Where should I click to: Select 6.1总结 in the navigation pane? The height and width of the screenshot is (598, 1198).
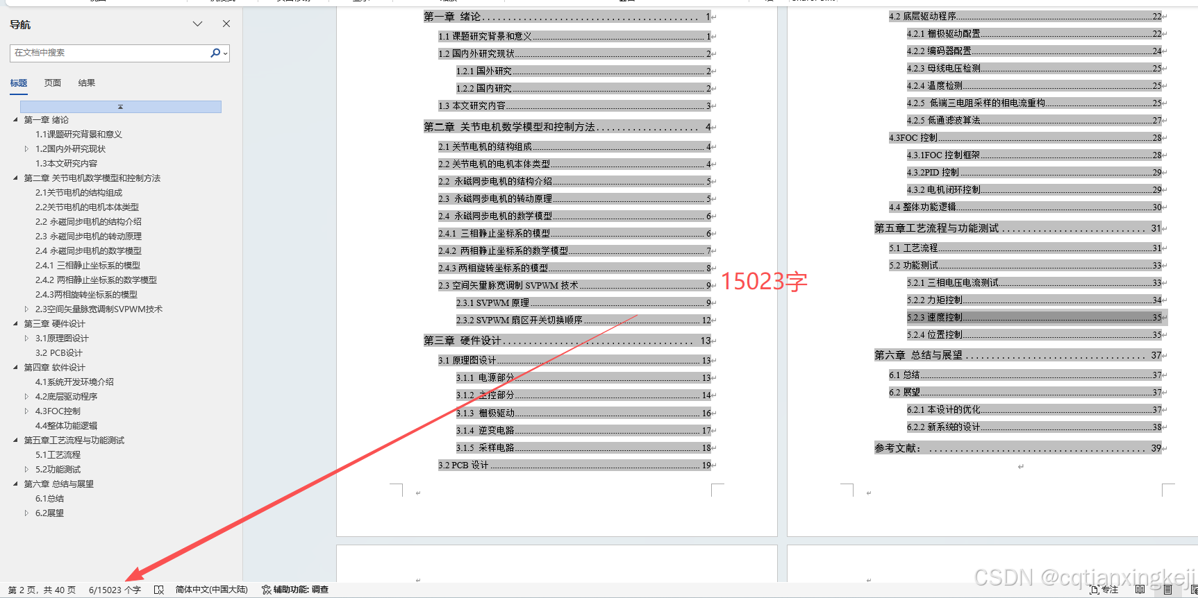pos(49,499)
